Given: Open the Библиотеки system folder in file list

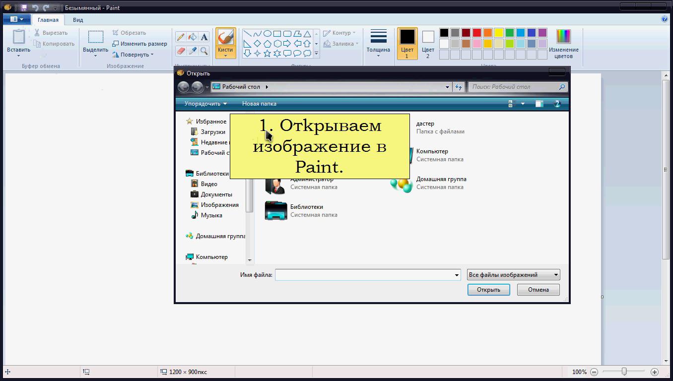Looking at the screenshot, I should tap(301, 210).
